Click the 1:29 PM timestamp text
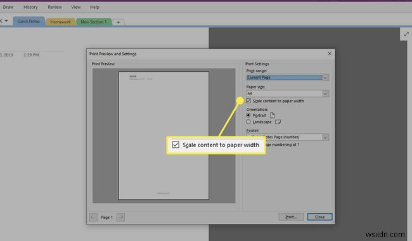This screenshot has height=241, width=412. tap(31, 55)
